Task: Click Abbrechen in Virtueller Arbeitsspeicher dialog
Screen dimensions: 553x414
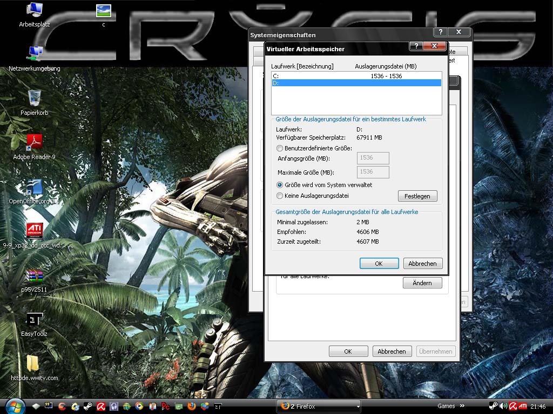Action: pos(422,263)
